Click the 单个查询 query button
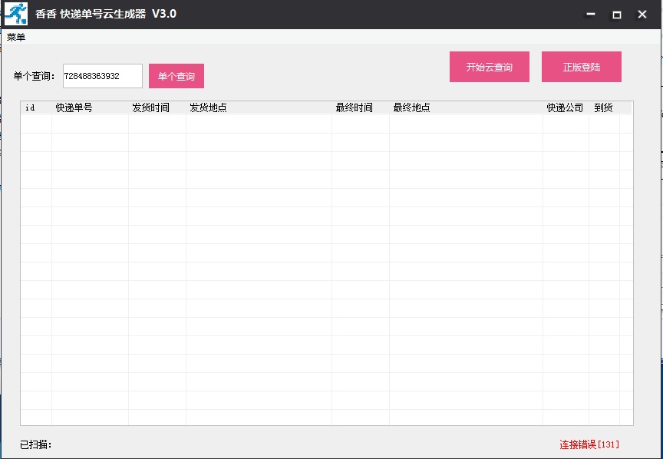The width and height of the screenshot is (663, 459). [x=176, y=75]
